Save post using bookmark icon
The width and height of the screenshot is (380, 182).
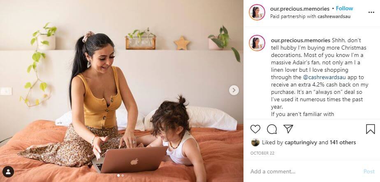[370, 129]
